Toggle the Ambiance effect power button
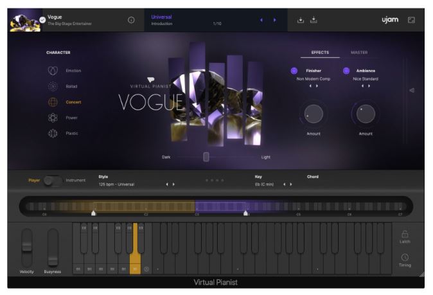Screen dimensions: 433x295 [x=346, y=71]
